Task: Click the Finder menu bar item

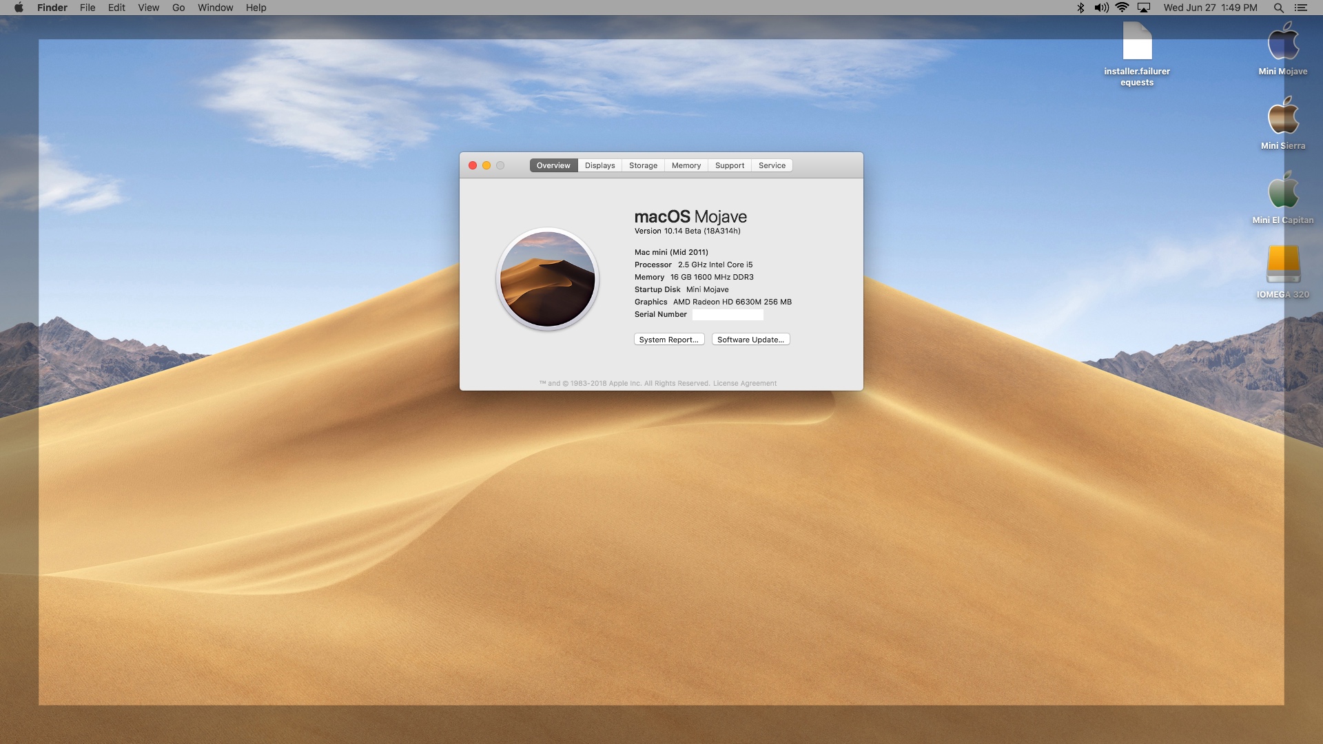Action: (52, 8)
